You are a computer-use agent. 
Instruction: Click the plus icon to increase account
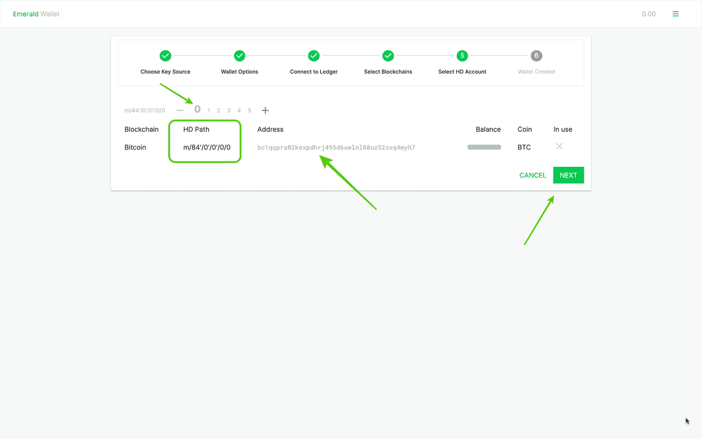(265, 110)
